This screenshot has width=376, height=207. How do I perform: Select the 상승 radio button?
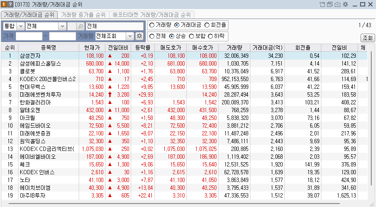tap(172, 36)
